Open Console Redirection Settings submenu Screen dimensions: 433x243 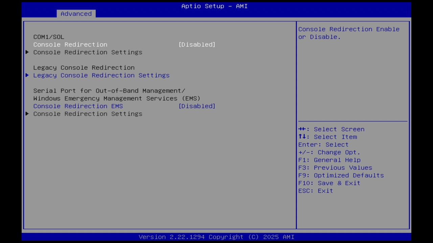tap(88, 52)
